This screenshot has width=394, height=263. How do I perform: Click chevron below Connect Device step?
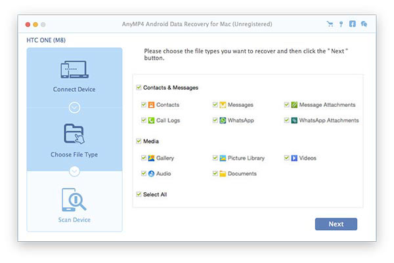(x=74, y=107)
